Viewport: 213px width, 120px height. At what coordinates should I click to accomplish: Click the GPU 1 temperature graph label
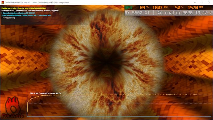coord(45,93)
